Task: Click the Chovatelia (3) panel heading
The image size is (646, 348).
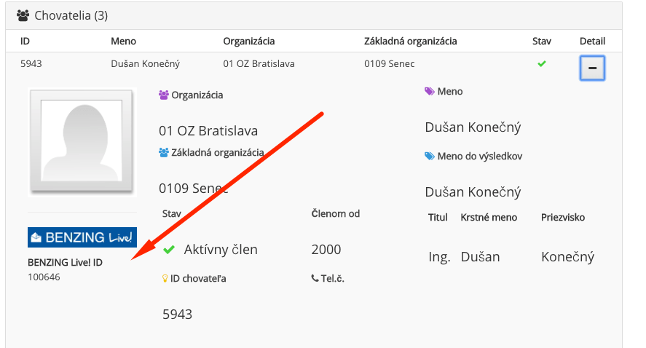Action: tap(71, 15)
